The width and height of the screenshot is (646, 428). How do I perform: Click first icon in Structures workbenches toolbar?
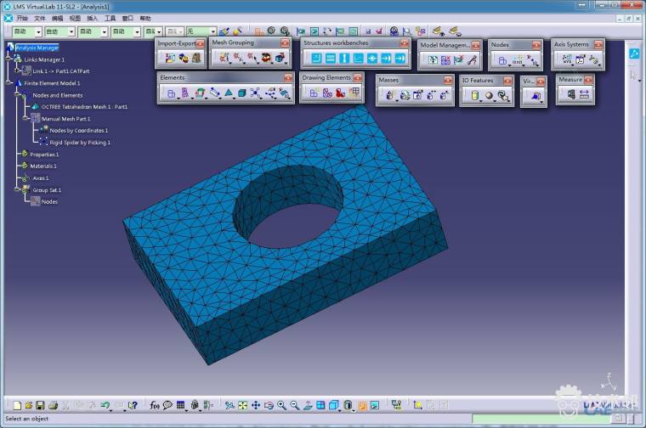pos(314,59)
